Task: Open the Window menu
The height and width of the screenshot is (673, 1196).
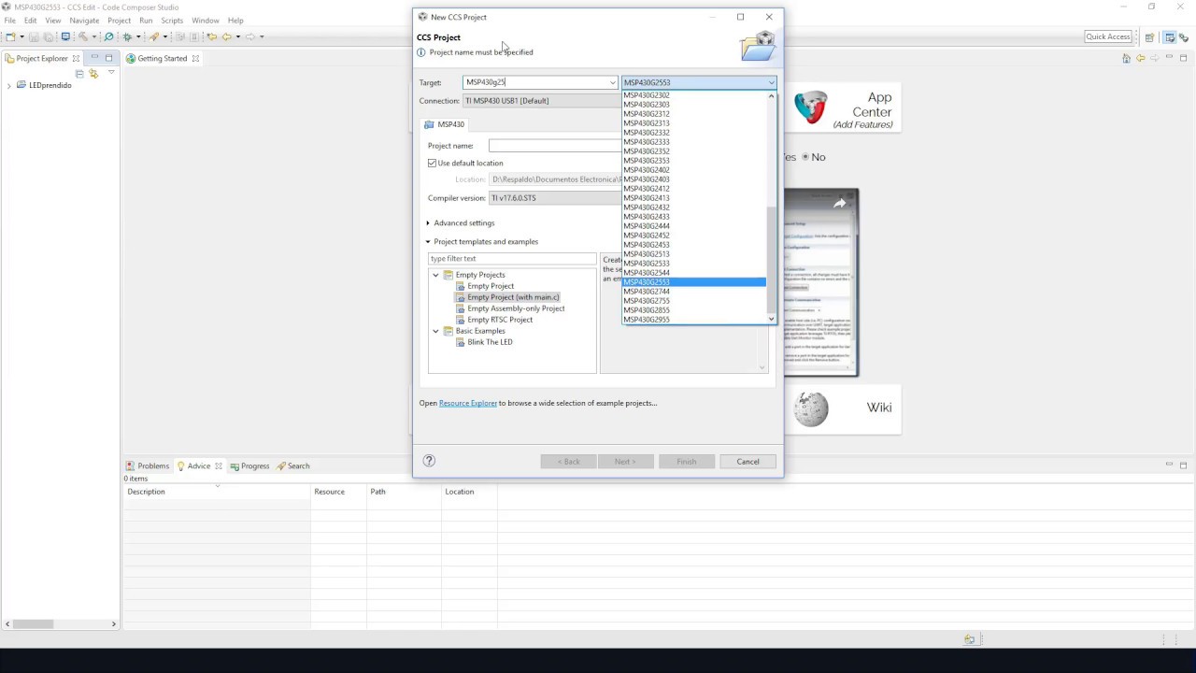Action: 205,21
